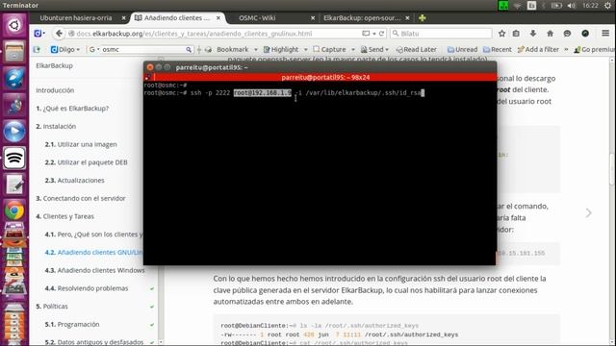
Task: Switch to Ubunturen hasiera-orria tab
Action: 76,18
